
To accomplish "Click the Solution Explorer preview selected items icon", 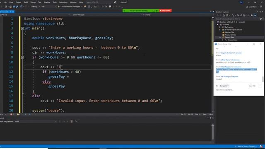I will coord(255,15).
